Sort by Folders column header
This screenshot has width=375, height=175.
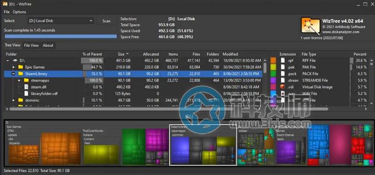pos(213,54)
